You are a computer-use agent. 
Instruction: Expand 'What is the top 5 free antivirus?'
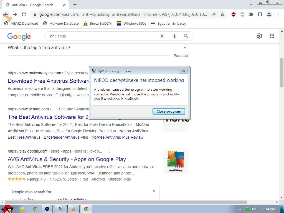pos(98,48)
